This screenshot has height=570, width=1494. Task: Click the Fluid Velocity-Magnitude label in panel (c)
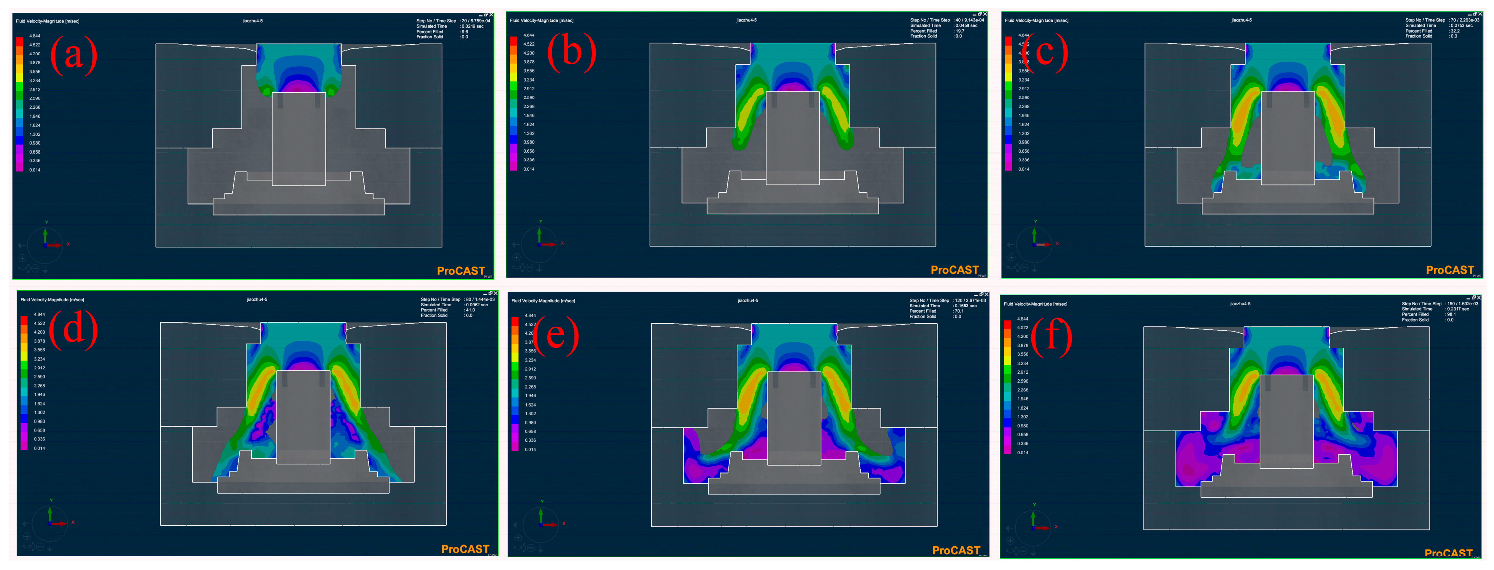(1036, 20)
